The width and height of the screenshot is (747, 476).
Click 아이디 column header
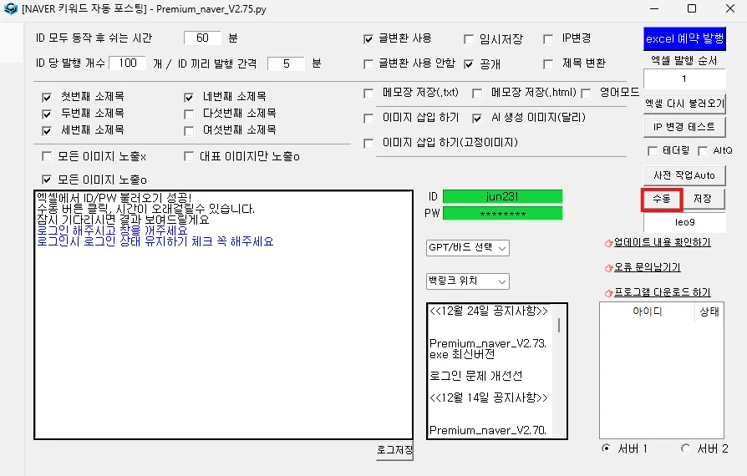point(648,311)
